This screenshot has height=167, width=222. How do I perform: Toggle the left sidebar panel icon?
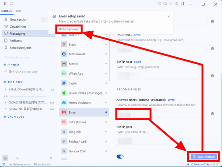[6, 4]
